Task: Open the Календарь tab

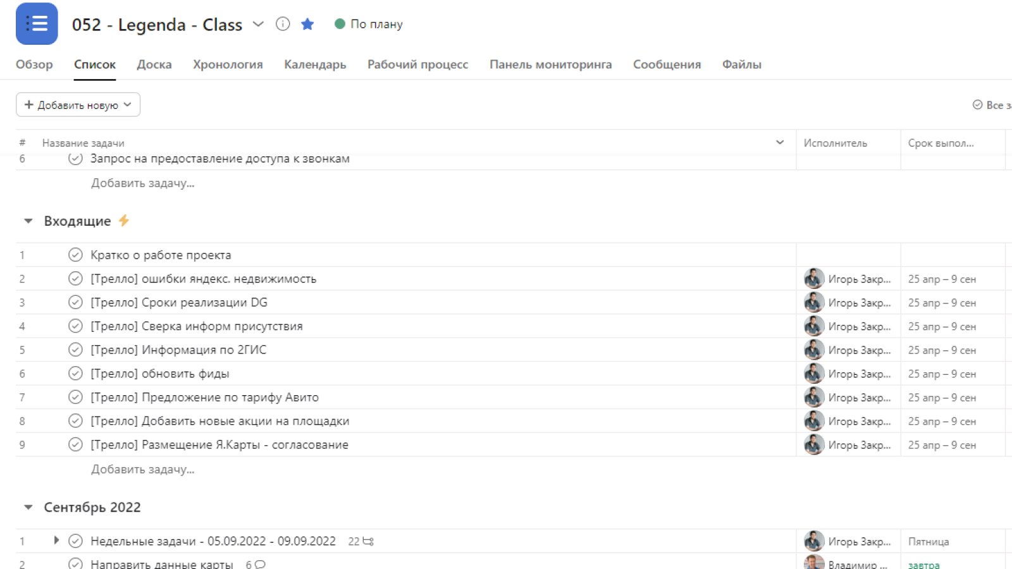Action: tap(315, 64)
